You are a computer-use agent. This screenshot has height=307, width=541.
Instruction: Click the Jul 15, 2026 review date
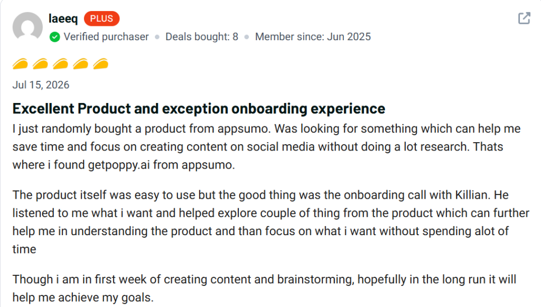[41, 85]
